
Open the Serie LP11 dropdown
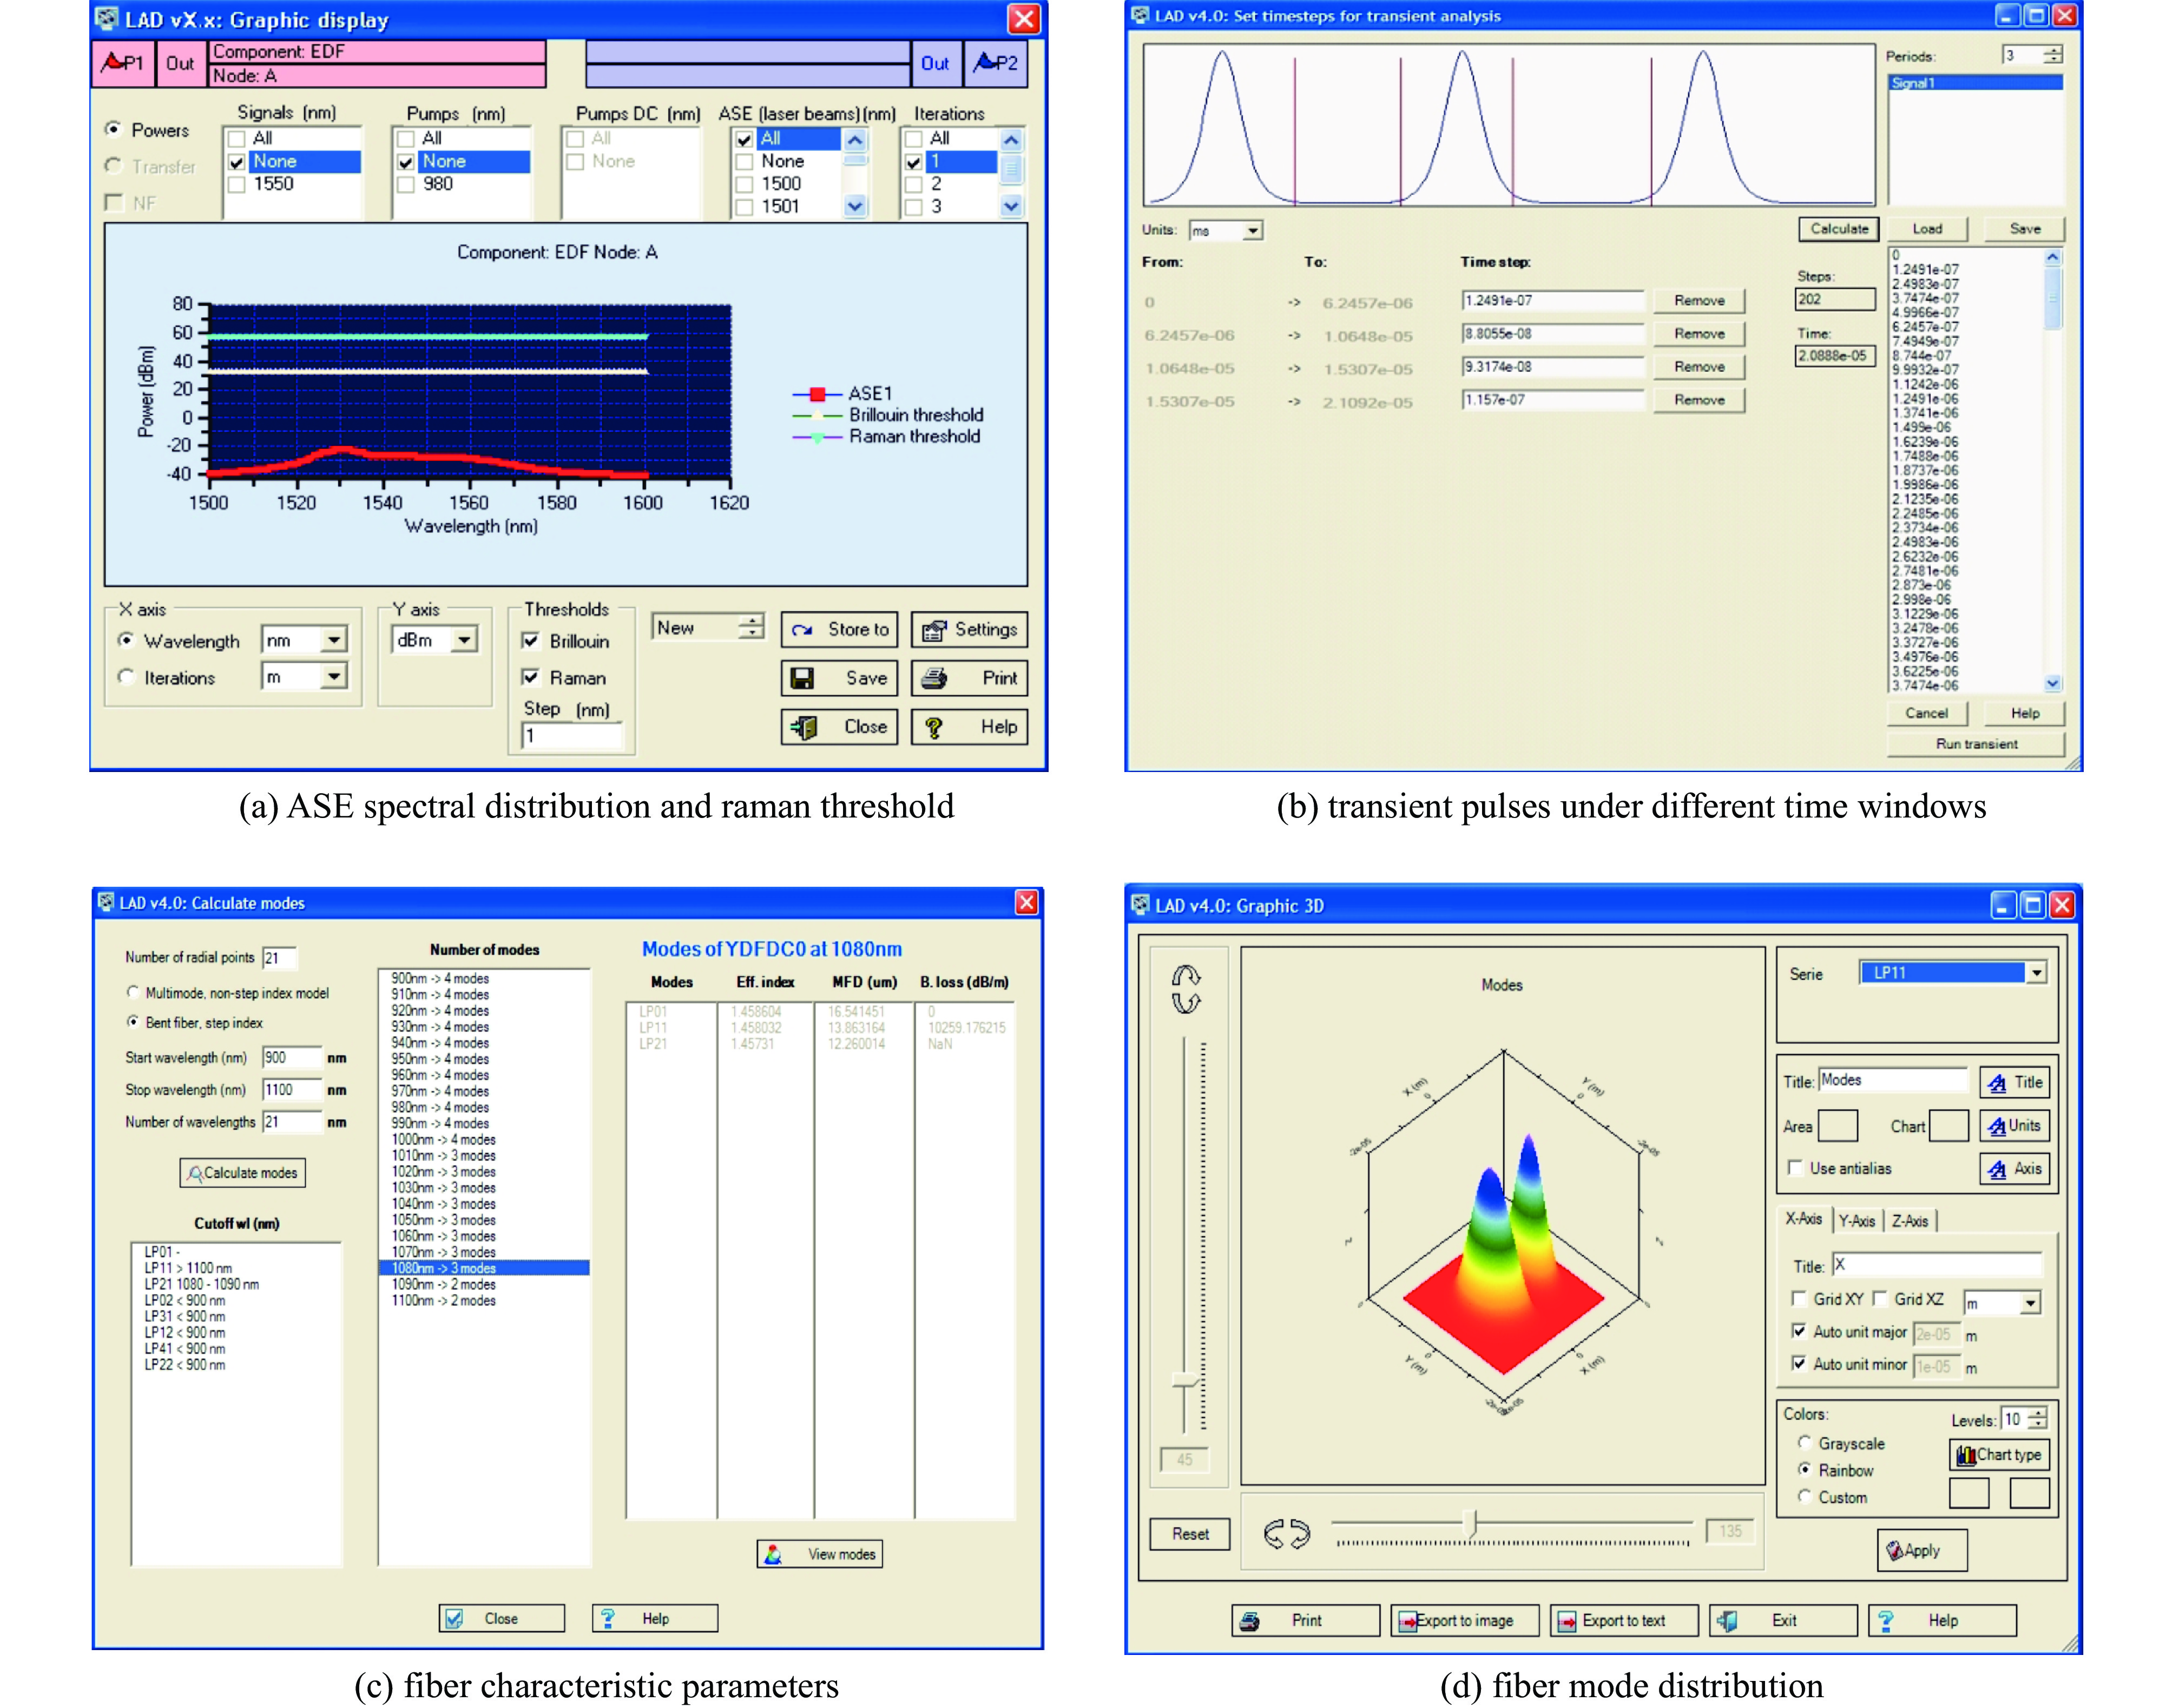pos(2036,973)
